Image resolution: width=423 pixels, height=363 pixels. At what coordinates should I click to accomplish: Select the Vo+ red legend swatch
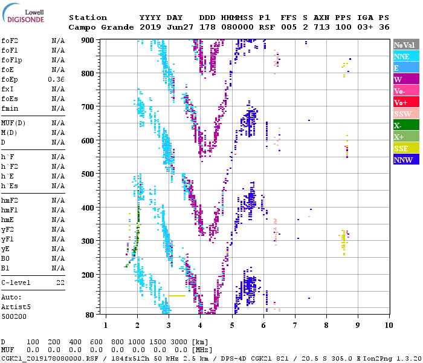click(x=406, y=102)
